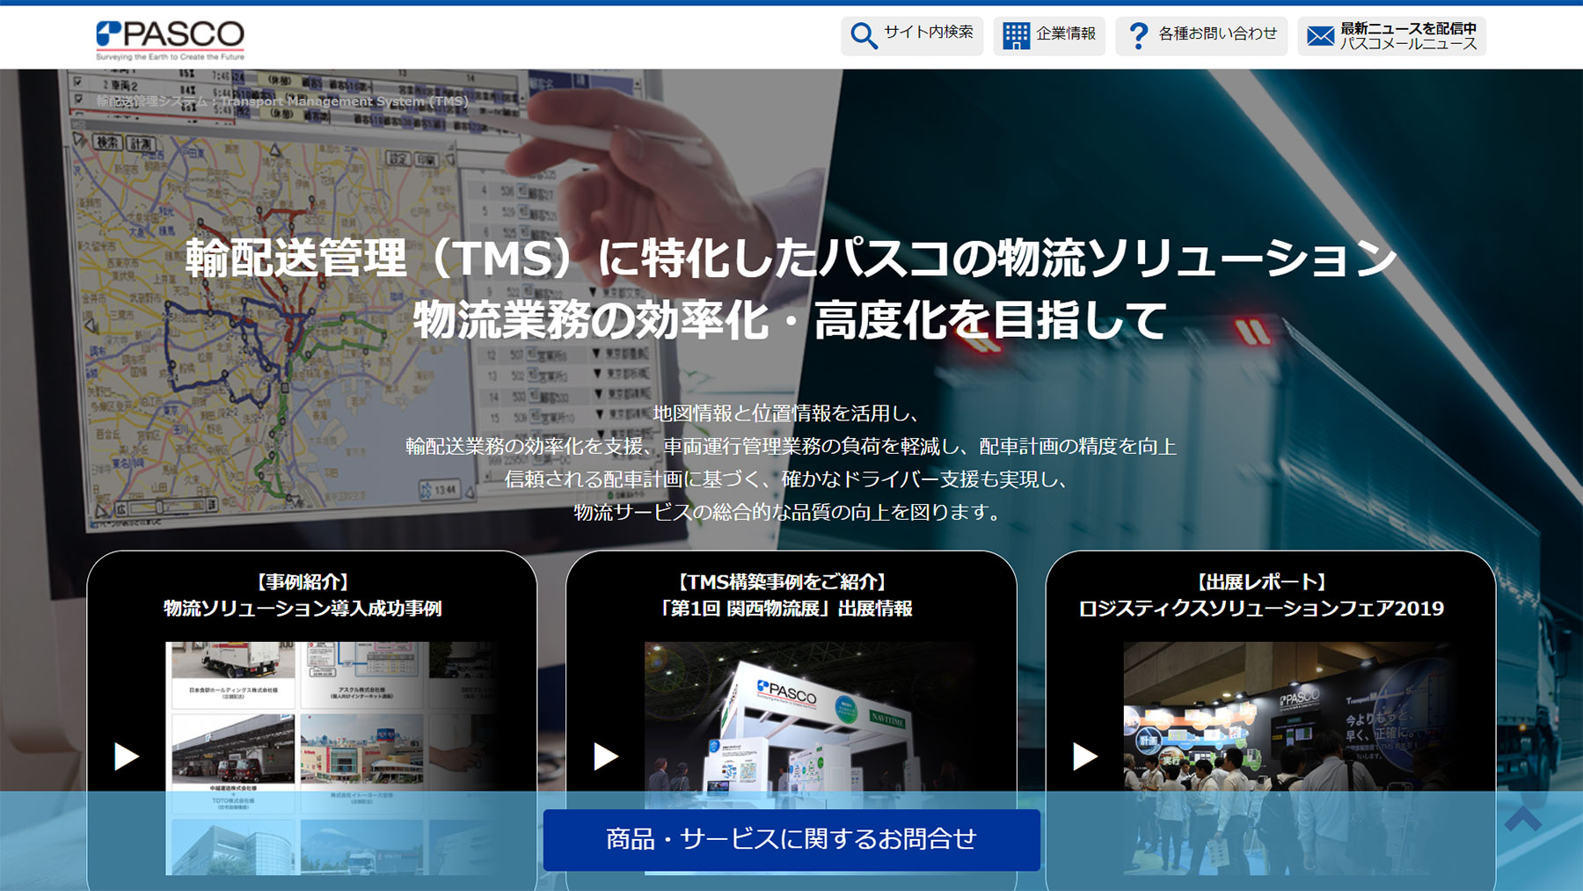
Task: Click the text 地図情報と位置情報を活用し、
Action: point(785,413)
